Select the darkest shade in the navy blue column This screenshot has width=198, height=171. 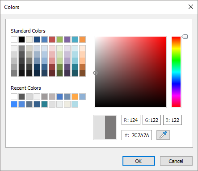37,73
